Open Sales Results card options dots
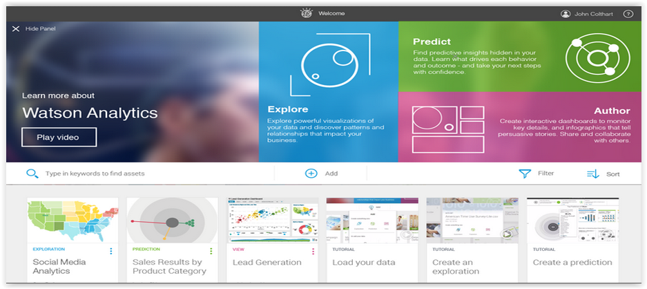The width and height of the screenshot is (647, 289). tap(211, 251)
